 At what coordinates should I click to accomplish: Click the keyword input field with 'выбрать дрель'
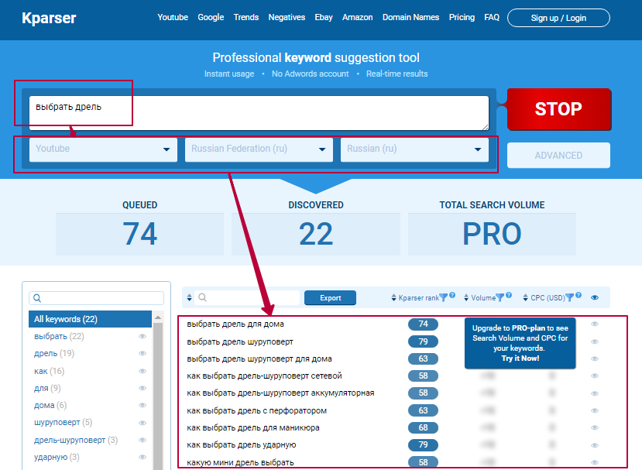[259, 113]
